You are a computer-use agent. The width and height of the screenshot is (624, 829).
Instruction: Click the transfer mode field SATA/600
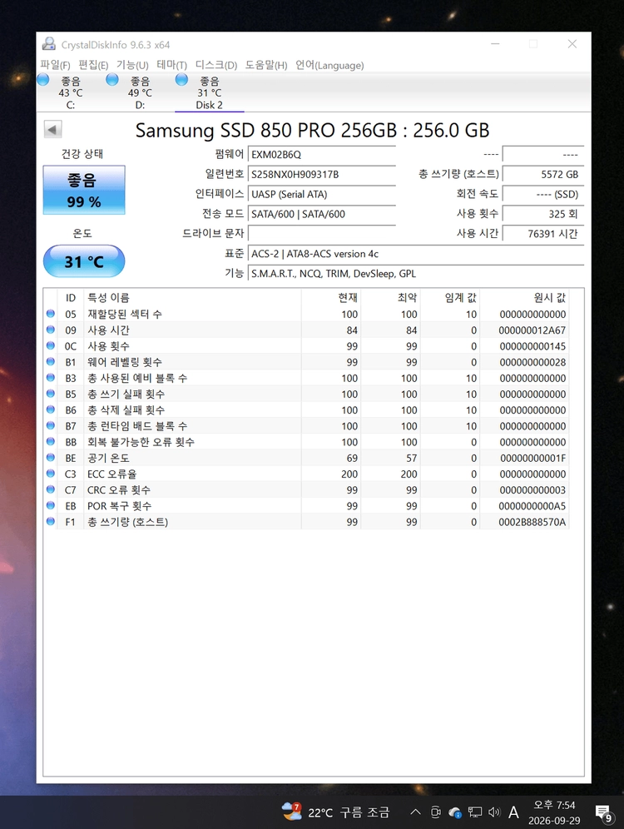[322, 214]
